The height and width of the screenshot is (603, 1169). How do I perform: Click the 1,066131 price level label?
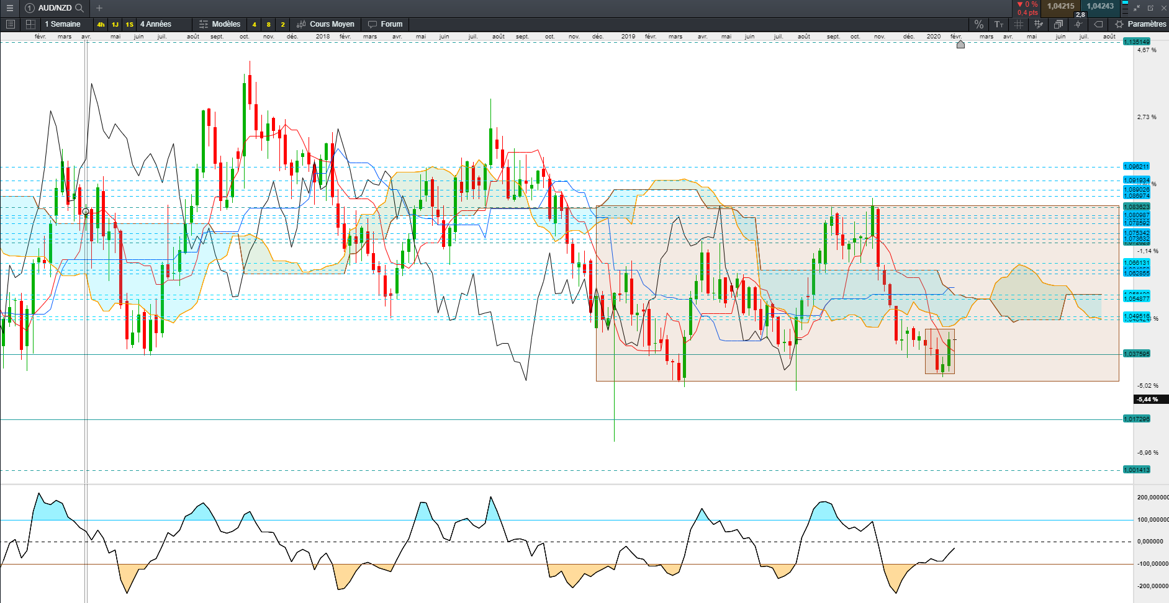[x=1137, y=263]
